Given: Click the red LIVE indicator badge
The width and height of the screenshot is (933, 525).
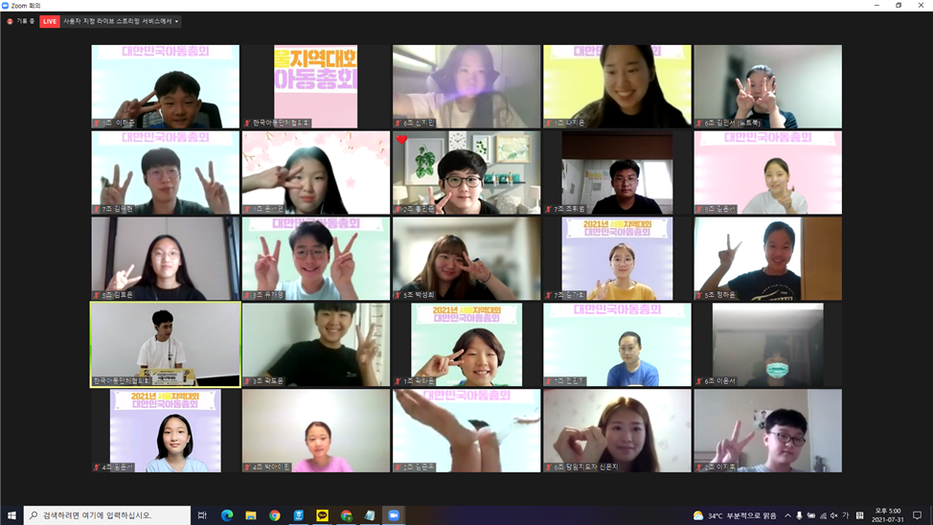Looking at the screenshot, I should [50, 21].
